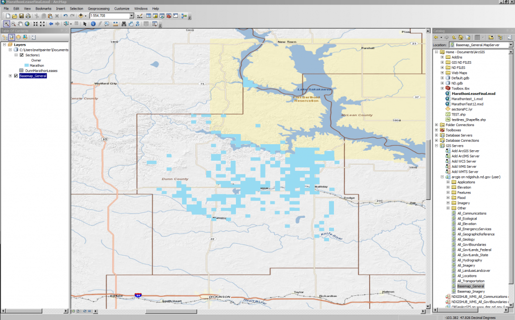Uncheck the Sections1 layer visibility
This screenshot has width=515, height=320.
click(21, 55)
